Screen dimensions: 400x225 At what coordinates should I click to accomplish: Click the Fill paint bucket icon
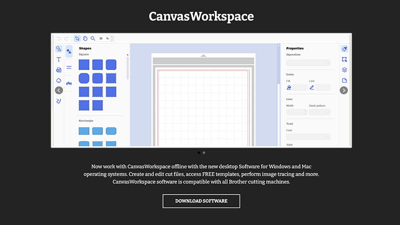coord(289,87)
